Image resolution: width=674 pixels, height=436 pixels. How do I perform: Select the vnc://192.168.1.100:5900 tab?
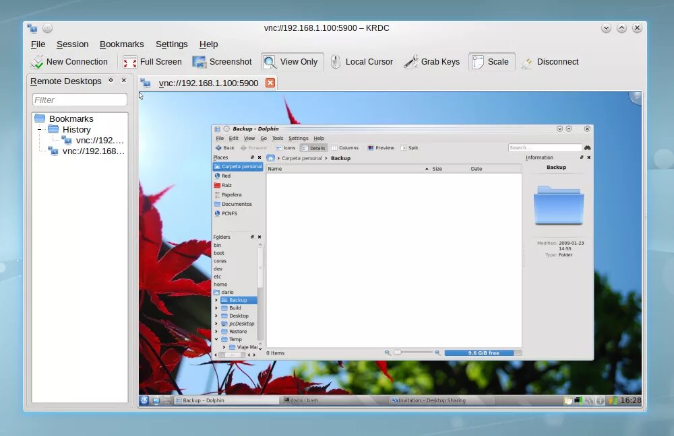[x=208, y=83]
